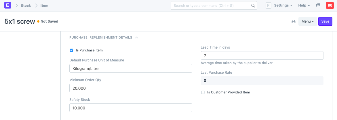
Task: Open the chat messages icon
Action: pos(318,5)
